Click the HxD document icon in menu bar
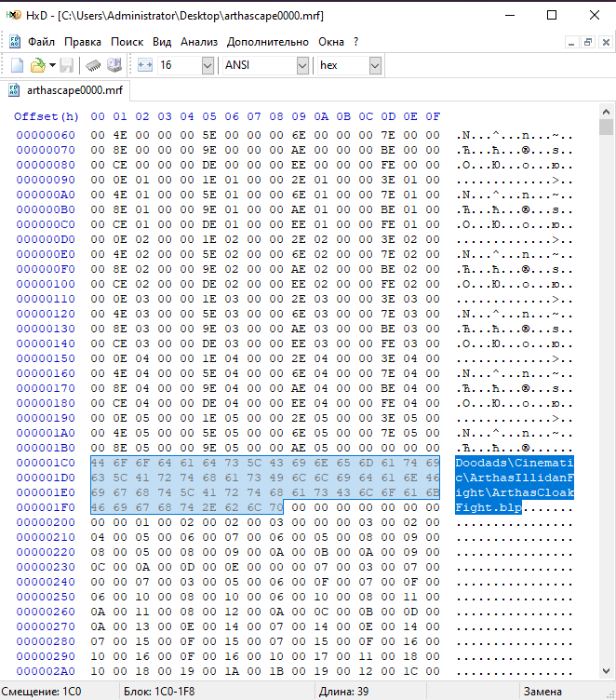 15,42
